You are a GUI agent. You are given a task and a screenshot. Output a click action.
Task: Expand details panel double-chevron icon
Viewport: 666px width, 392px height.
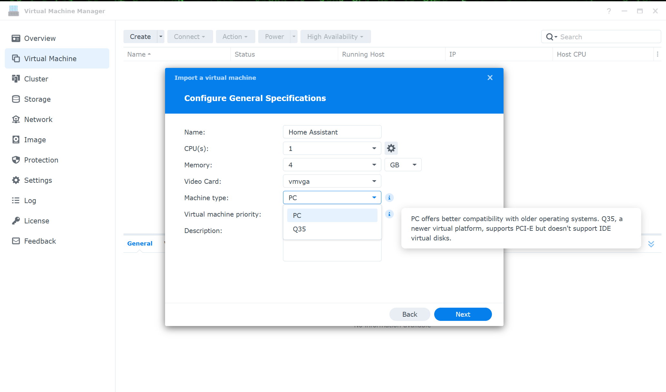click(x=651, y=244)
